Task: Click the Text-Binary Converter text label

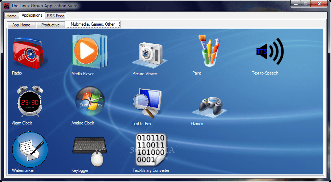Action: (151, 170)
